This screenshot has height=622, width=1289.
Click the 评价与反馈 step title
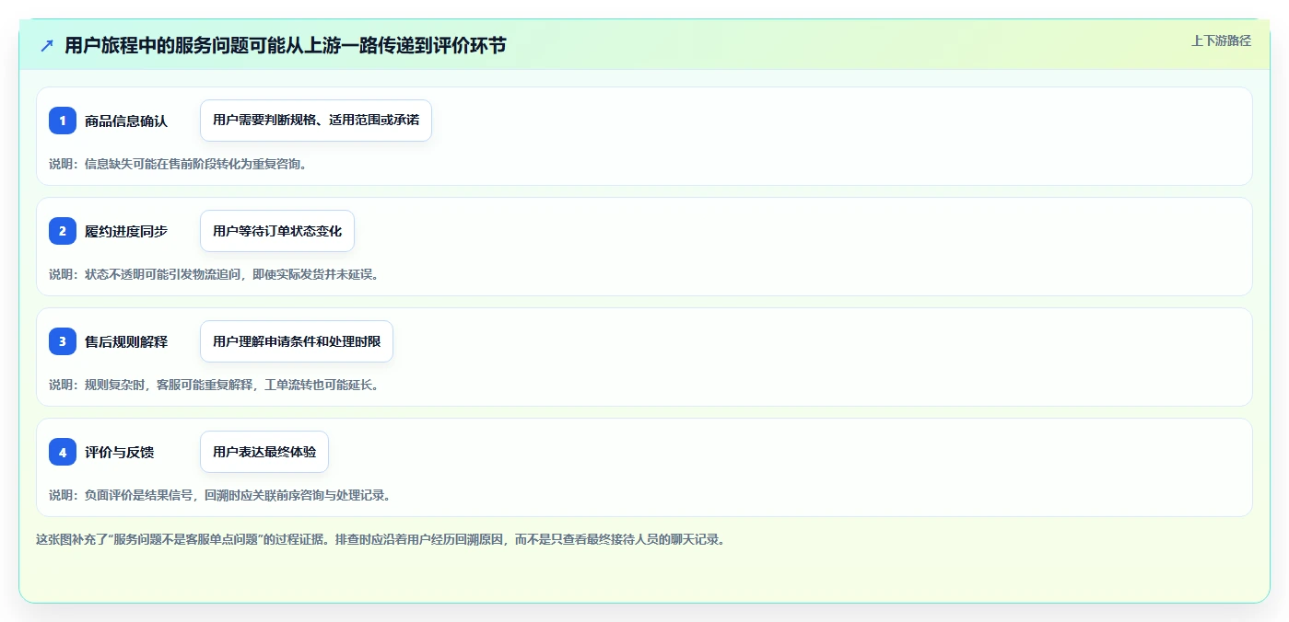(x=119, y=452)
